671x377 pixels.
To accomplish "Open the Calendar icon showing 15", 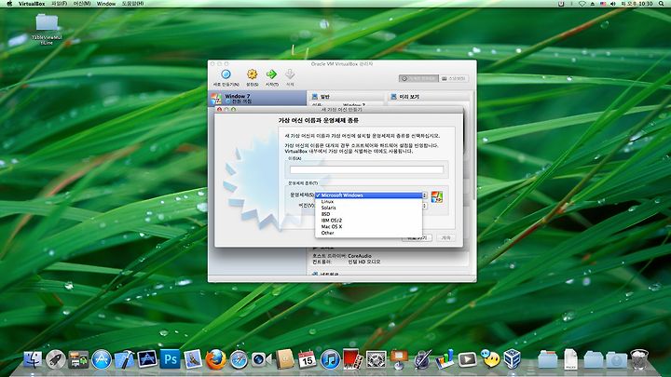I will point(307,359).
